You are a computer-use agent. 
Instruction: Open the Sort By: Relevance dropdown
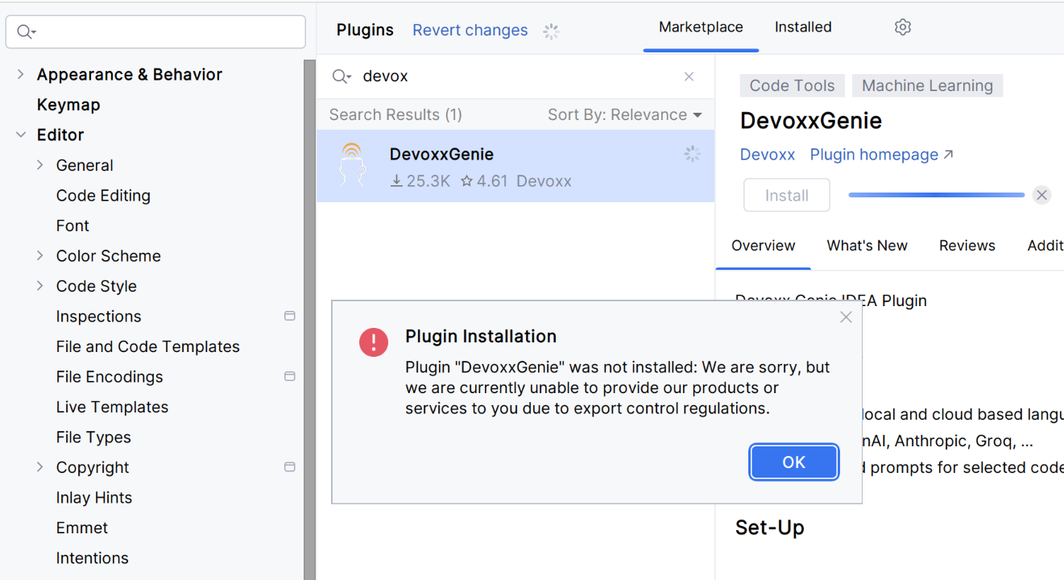coord(624,114)
